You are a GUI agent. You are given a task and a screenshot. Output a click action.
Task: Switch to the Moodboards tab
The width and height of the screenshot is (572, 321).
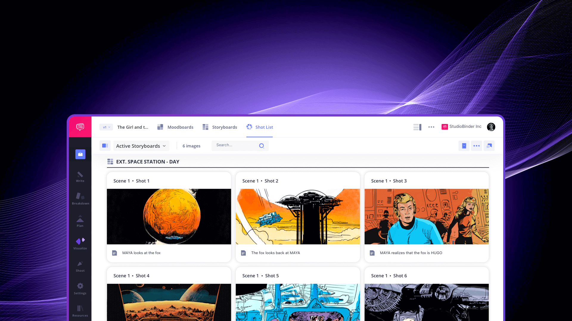tap(175, 127)
